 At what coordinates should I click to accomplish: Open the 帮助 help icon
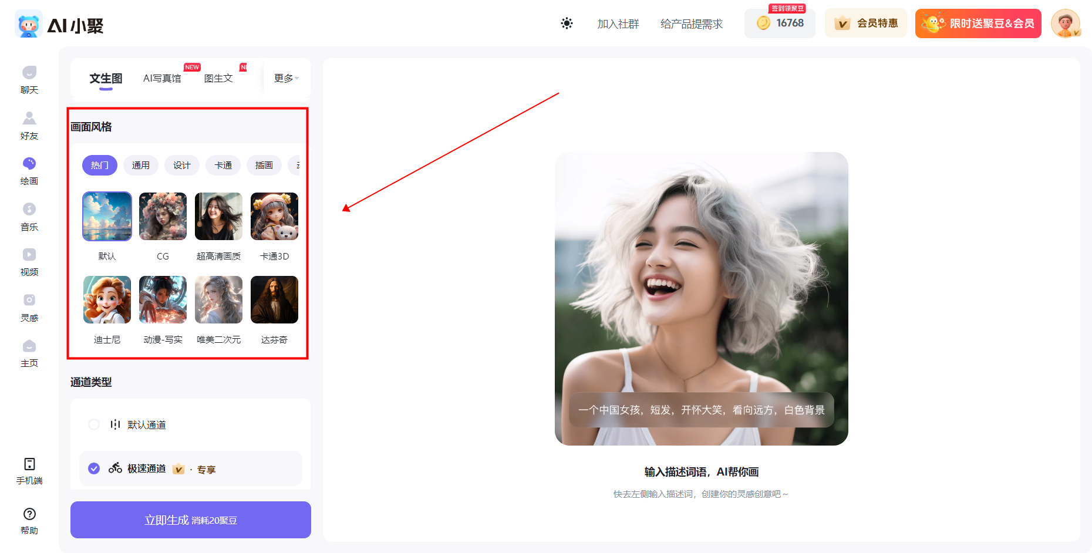tap(29, 515)
